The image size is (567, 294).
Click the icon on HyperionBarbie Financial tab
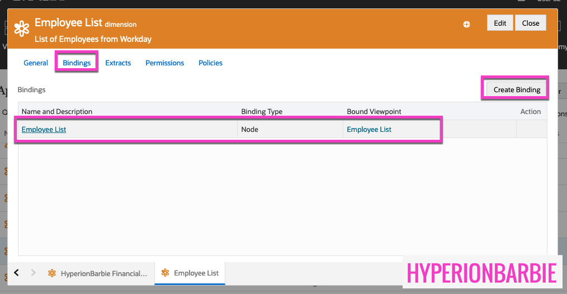point(52,273)
